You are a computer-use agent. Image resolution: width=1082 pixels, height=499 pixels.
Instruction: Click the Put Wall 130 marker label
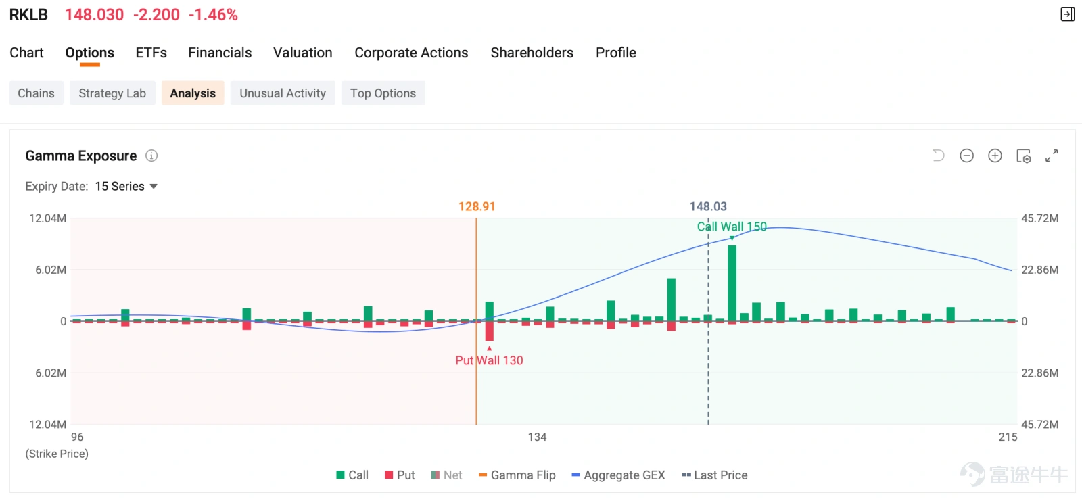pos(489,360)
